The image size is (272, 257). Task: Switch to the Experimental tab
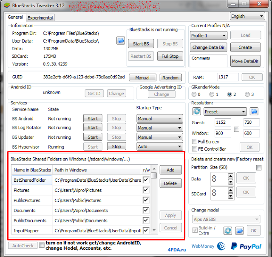[40, 18]
